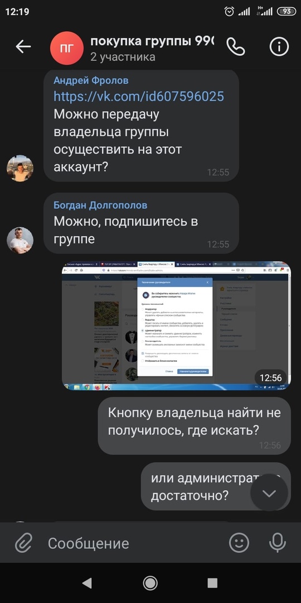Open the emoji smiley picker
Screen dimensions: 301x603
[x=239, y=543]
